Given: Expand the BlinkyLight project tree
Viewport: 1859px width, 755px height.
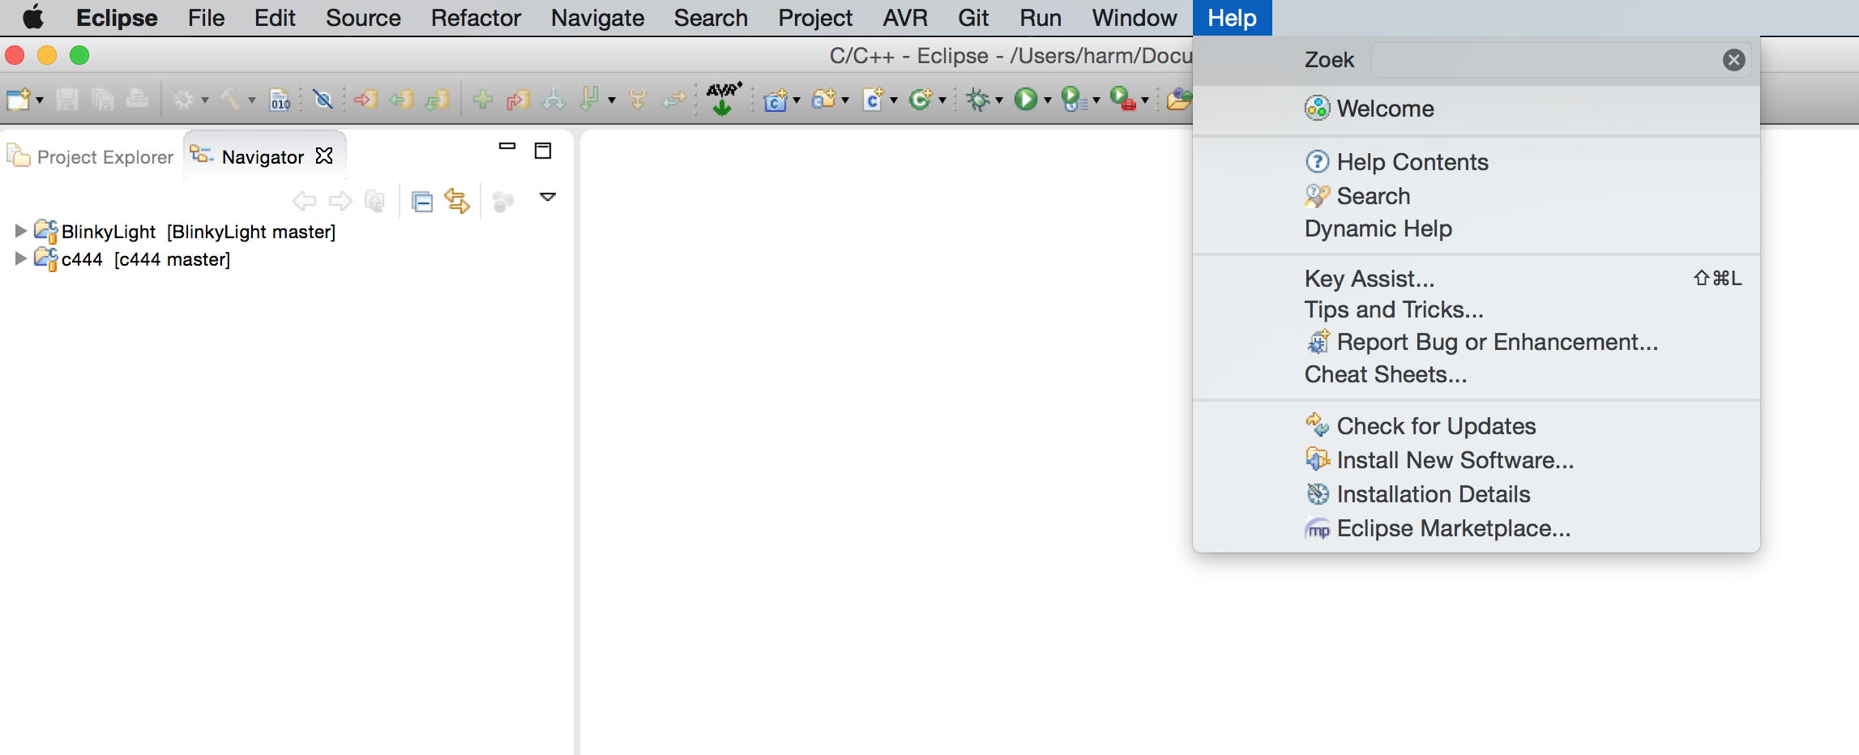Looking at the screenshot, I should [x=20, y=231].
